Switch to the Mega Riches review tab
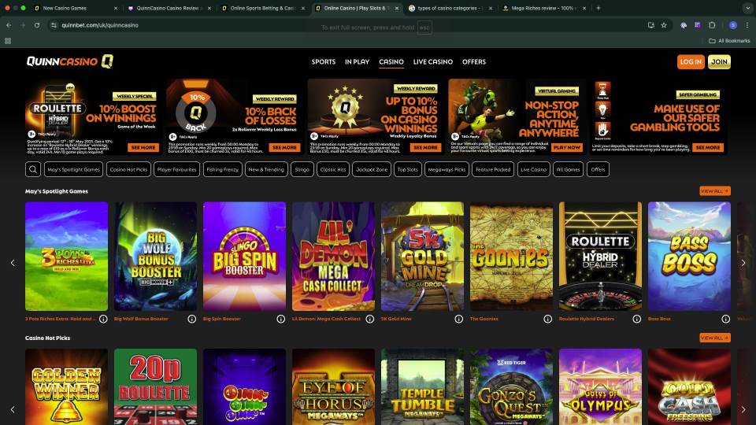Screen dimensions: 756x425 pos(544,8)
